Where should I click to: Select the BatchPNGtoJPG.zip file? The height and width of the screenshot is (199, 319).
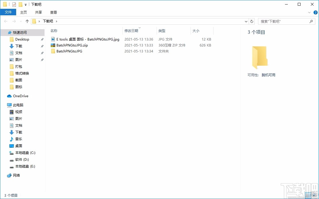(x=71, y=45)
